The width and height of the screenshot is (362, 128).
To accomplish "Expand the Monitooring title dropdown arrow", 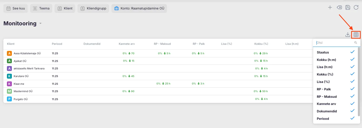I will 41,24.
